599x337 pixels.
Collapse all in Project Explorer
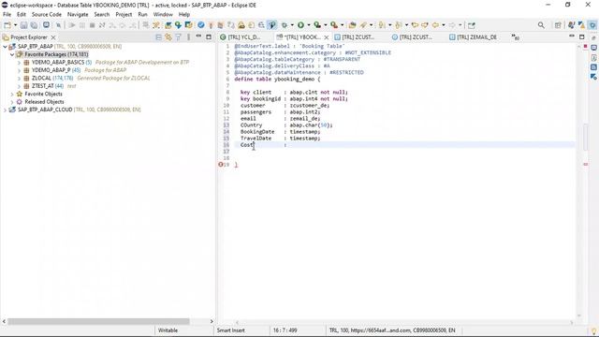coord(158,37)
